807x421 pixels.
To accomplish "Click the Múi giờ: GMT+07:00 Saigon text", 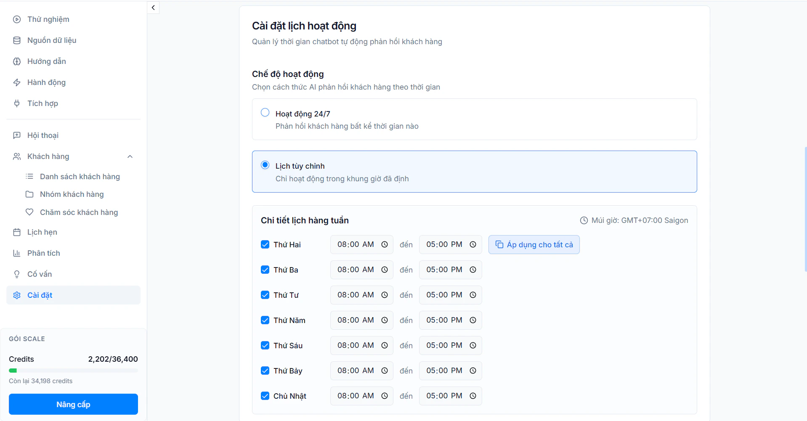I will pos(640,220).
